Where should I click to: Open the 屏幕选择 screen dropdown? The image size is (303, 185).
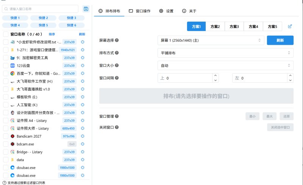point(211,40)
